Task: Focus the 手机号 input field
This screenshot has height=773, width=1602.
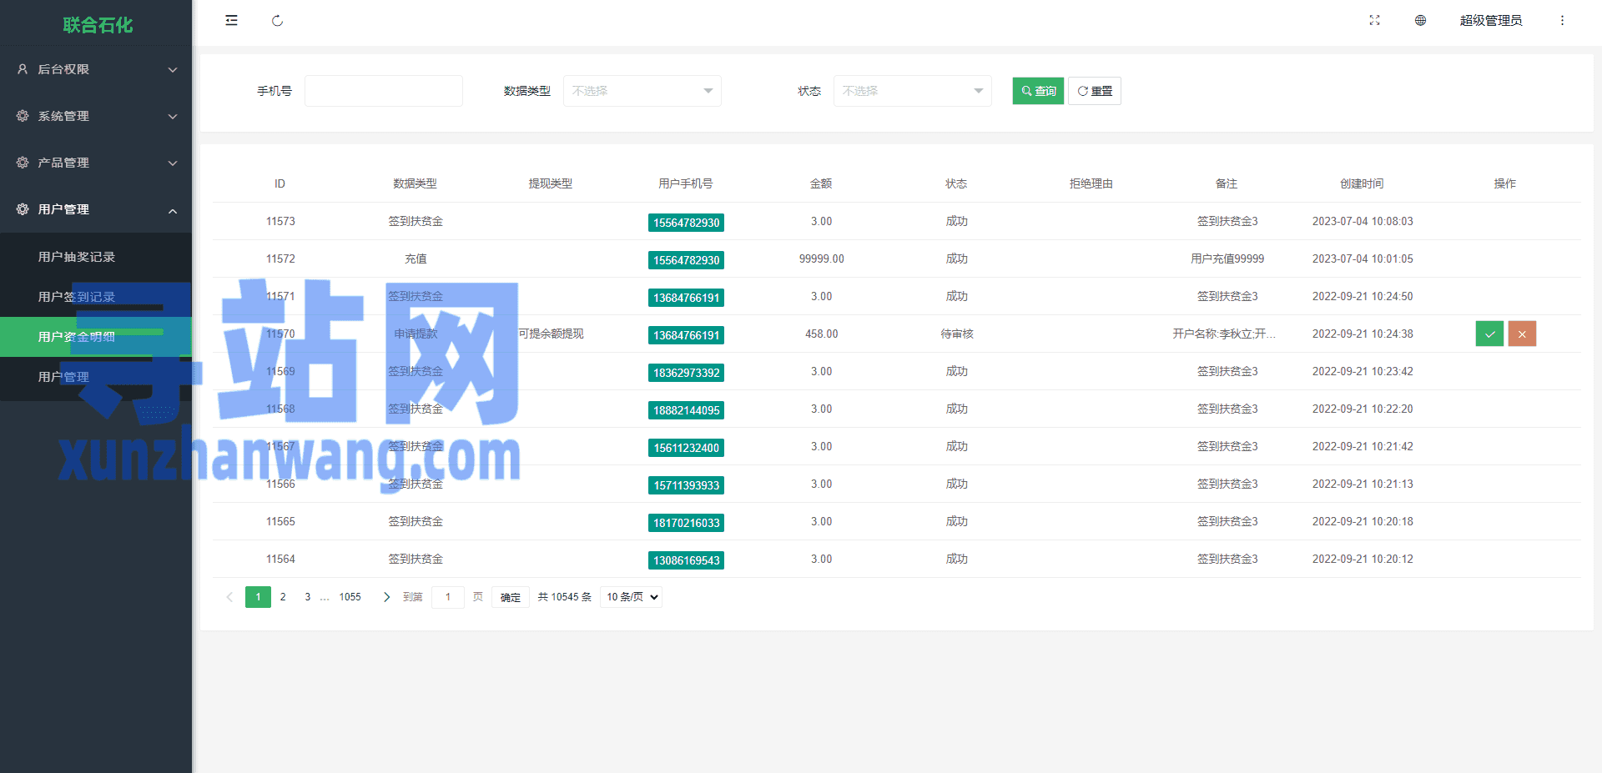Action: point(384,91)
